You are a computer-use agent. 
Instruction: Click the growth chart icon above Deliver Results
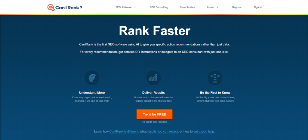tap(153, 78)
